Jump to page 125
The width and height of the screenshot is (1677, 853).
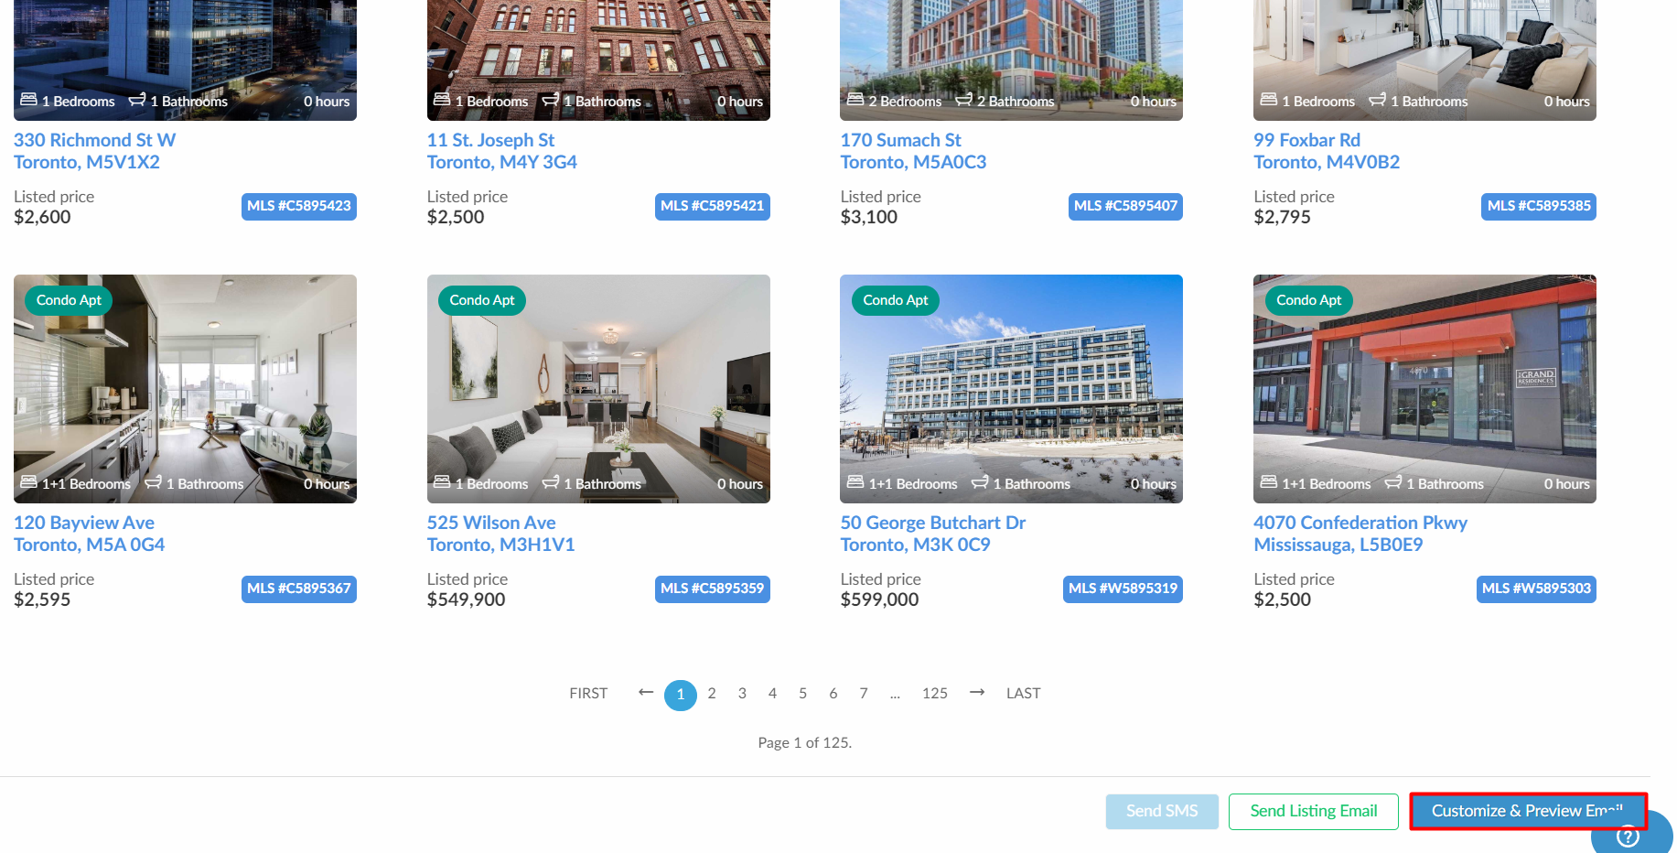tap(935, 693)
